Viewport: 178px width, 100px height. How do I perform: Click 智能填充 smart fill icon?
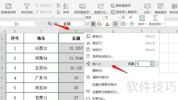pos(161,6)
